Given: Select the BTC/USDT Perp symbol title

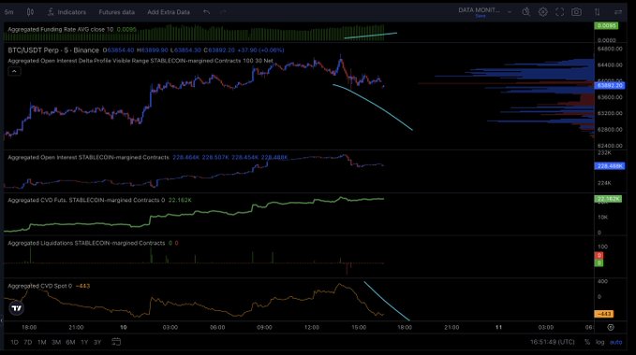Looking at the screenshot, I should click(53, 50).
